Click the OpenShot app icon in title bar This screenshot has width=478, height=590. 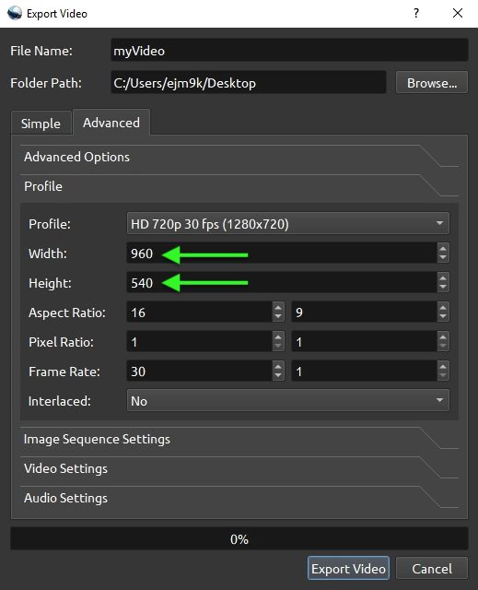click(x=15, y=13)
